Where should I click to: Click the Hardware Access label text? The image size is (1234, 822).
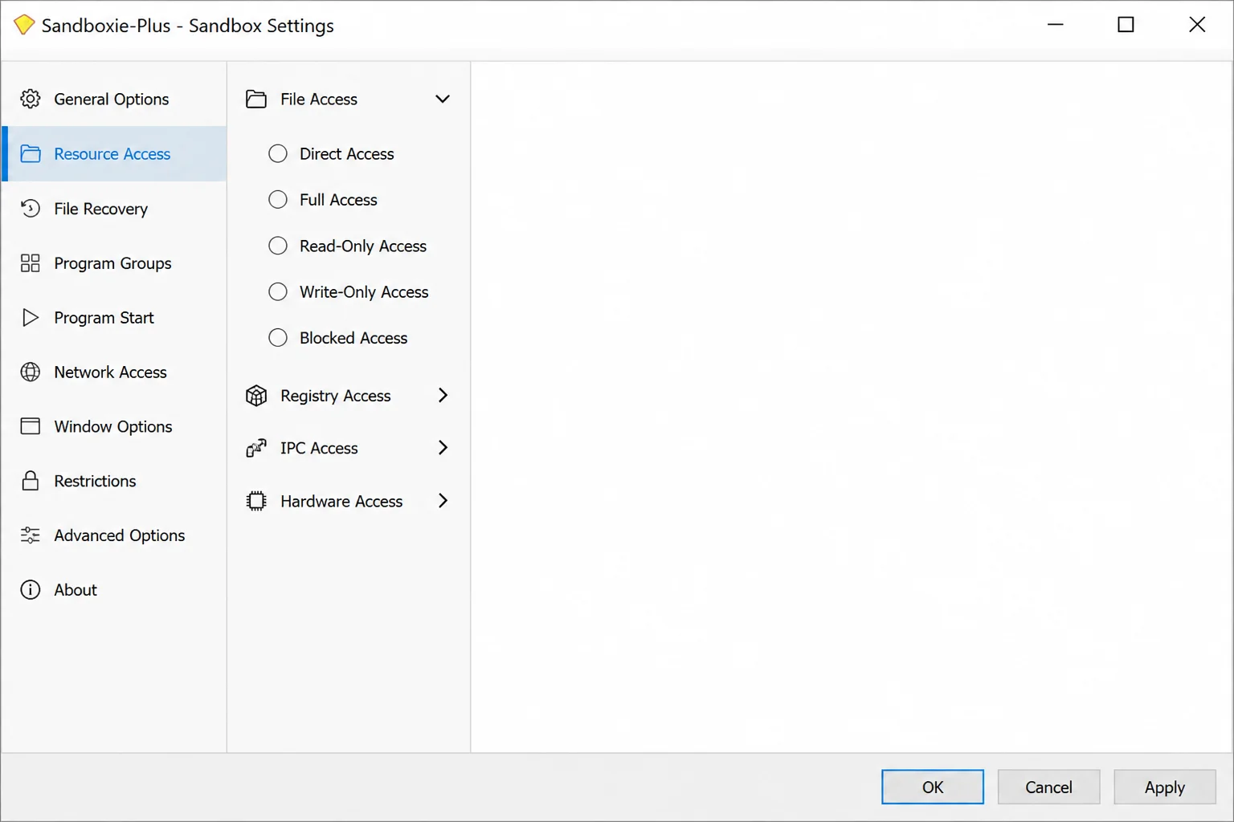pyautogui.click(x=341, y=501)
